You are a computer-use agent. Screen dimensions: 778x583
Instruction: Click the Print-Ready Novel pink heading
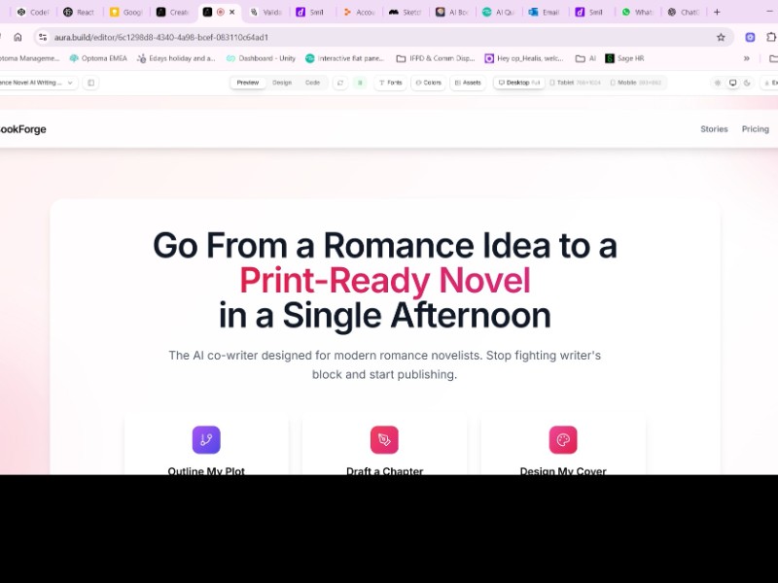click(x=385, y=281)
